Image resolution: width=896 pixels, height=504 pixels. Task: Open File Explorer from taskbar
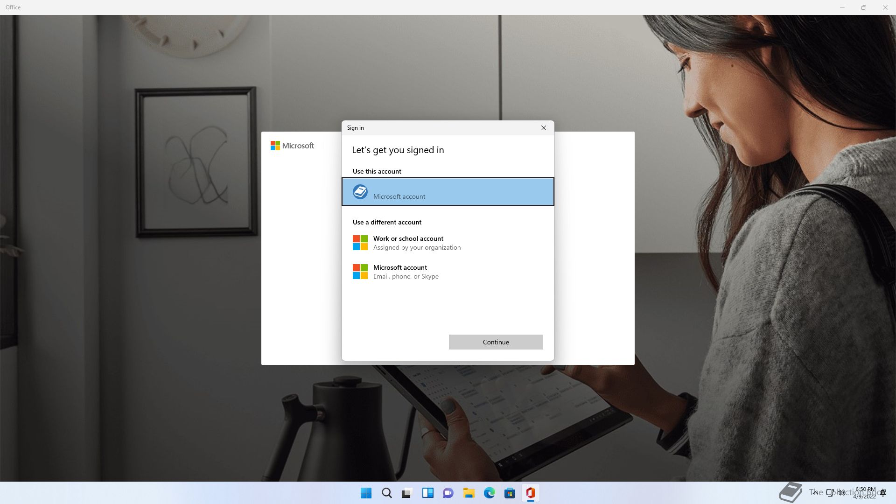(469, 493)
